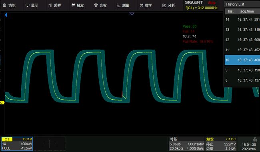Image resolution: width=260 pixels, height=152 pixels.
Task: Open the 数学 (Math) menu
Action: [146, 5]
